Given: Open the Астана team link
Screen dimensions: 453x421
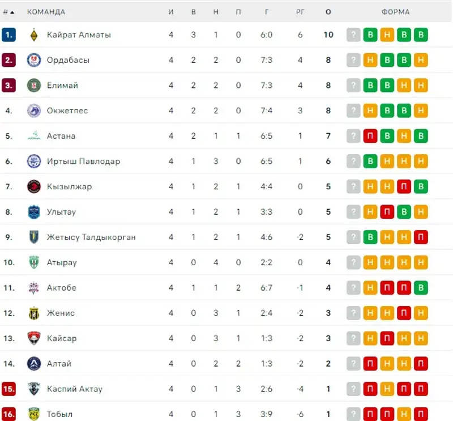Looking at the screenshot, I should coord(61,136).
